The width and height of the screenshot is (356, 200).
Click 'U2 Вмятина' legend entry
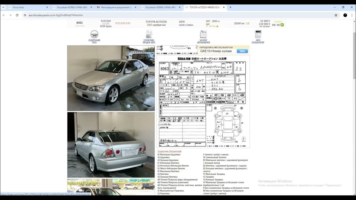point(163,174)
